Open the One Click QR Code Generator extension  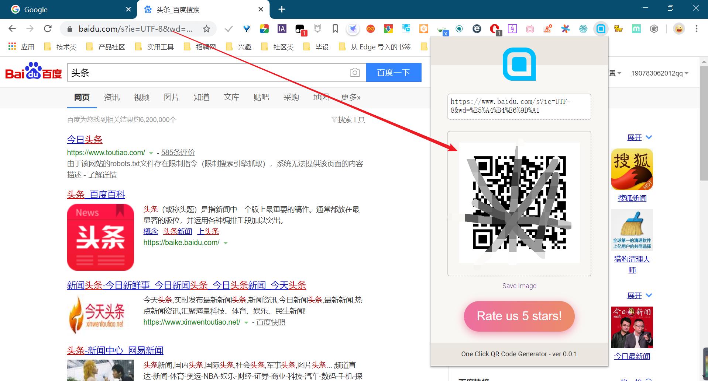[x=601, y=28]
